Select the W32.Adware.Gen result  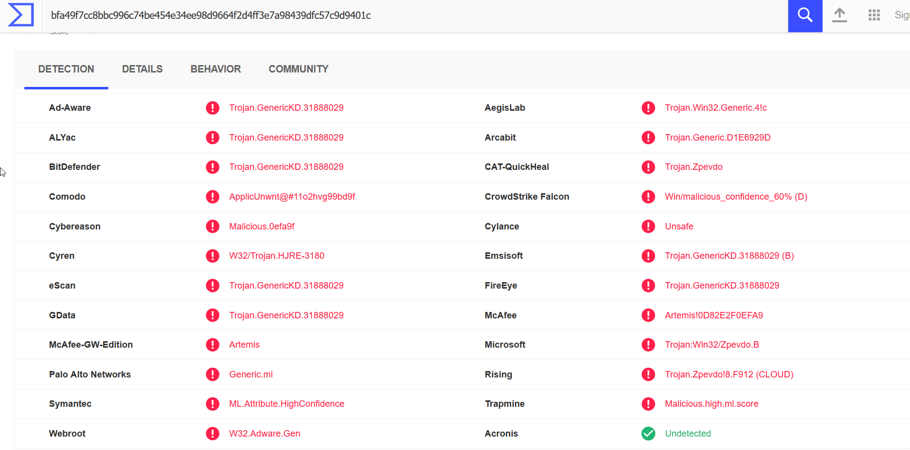[x=265, y=434]
